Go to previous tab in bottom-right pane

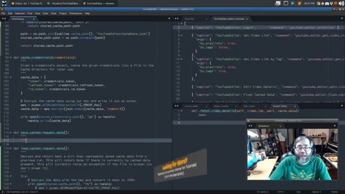pos(176,106)
